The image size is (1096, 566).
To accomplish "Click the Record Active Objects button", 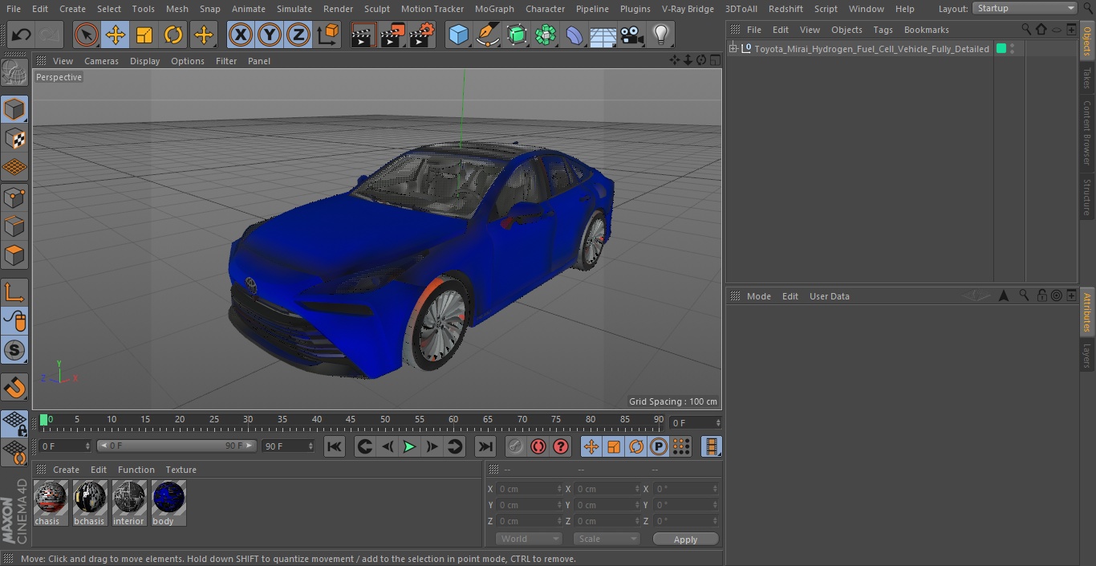I will tap(516, 446).
